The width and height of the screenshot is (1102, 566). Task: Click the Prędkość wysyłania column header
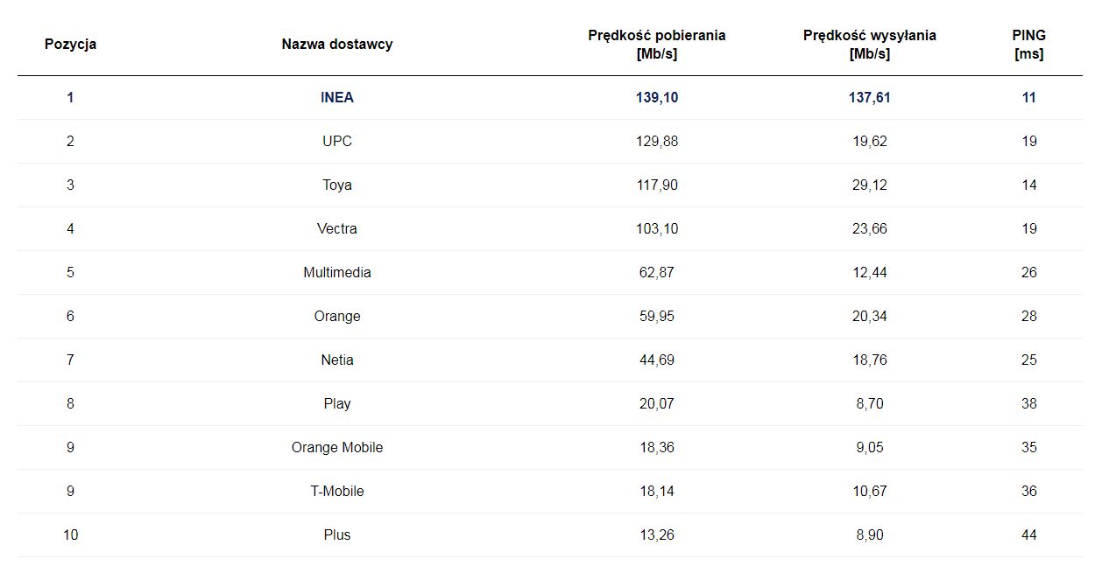[869, 44]
